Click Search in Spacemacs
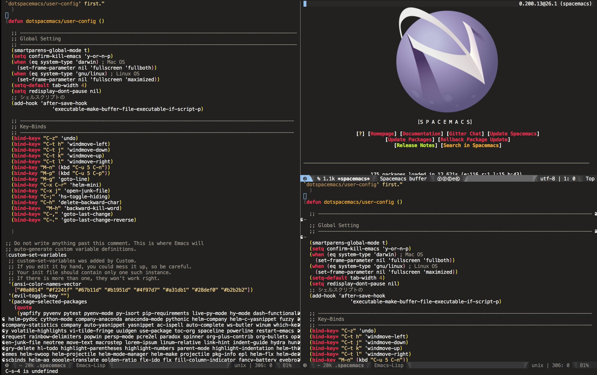This screenshot has width=597, height=375. point(471,145)
